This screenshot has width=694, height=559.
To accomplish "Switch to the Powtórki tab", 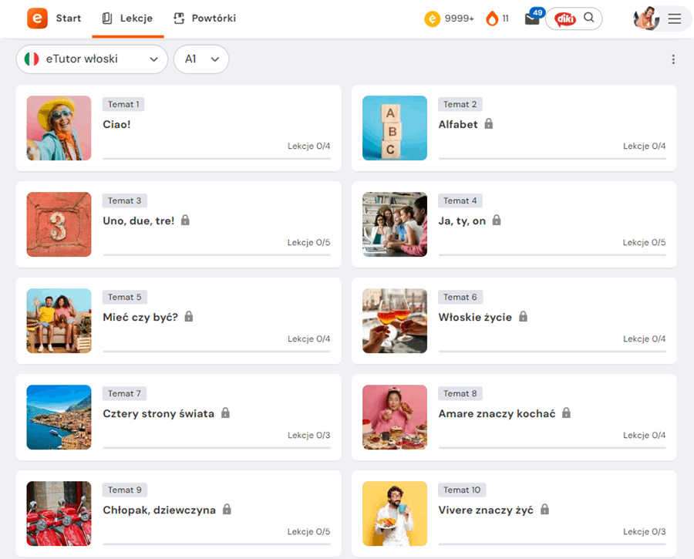I will coord(204,18).
